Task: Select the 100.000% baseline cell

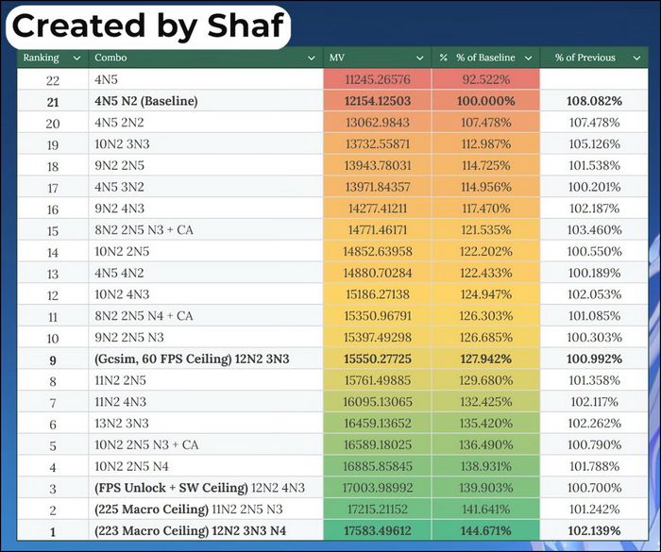Action: [485, 101]
